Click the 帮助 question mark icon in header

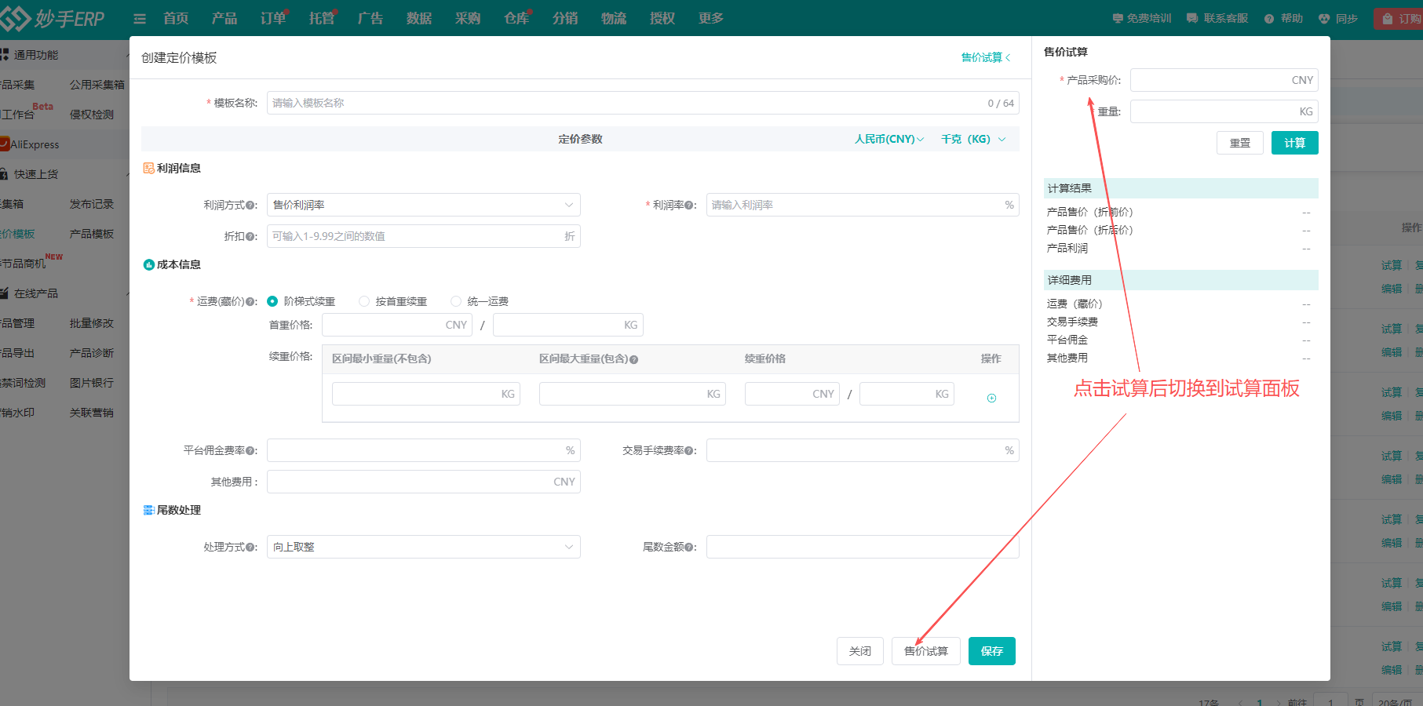pos(1269,19)
